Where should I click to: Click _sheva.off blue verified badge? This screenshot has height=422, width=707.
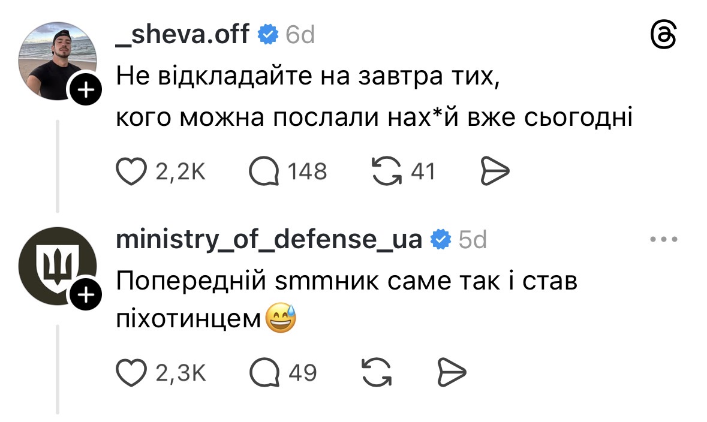(x=268, y=36)
